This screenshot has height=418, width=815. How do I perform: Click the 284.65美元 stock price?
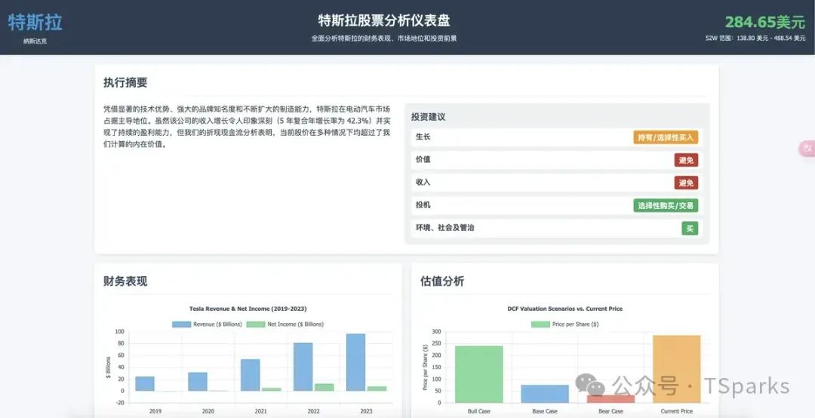coord(765,22)
